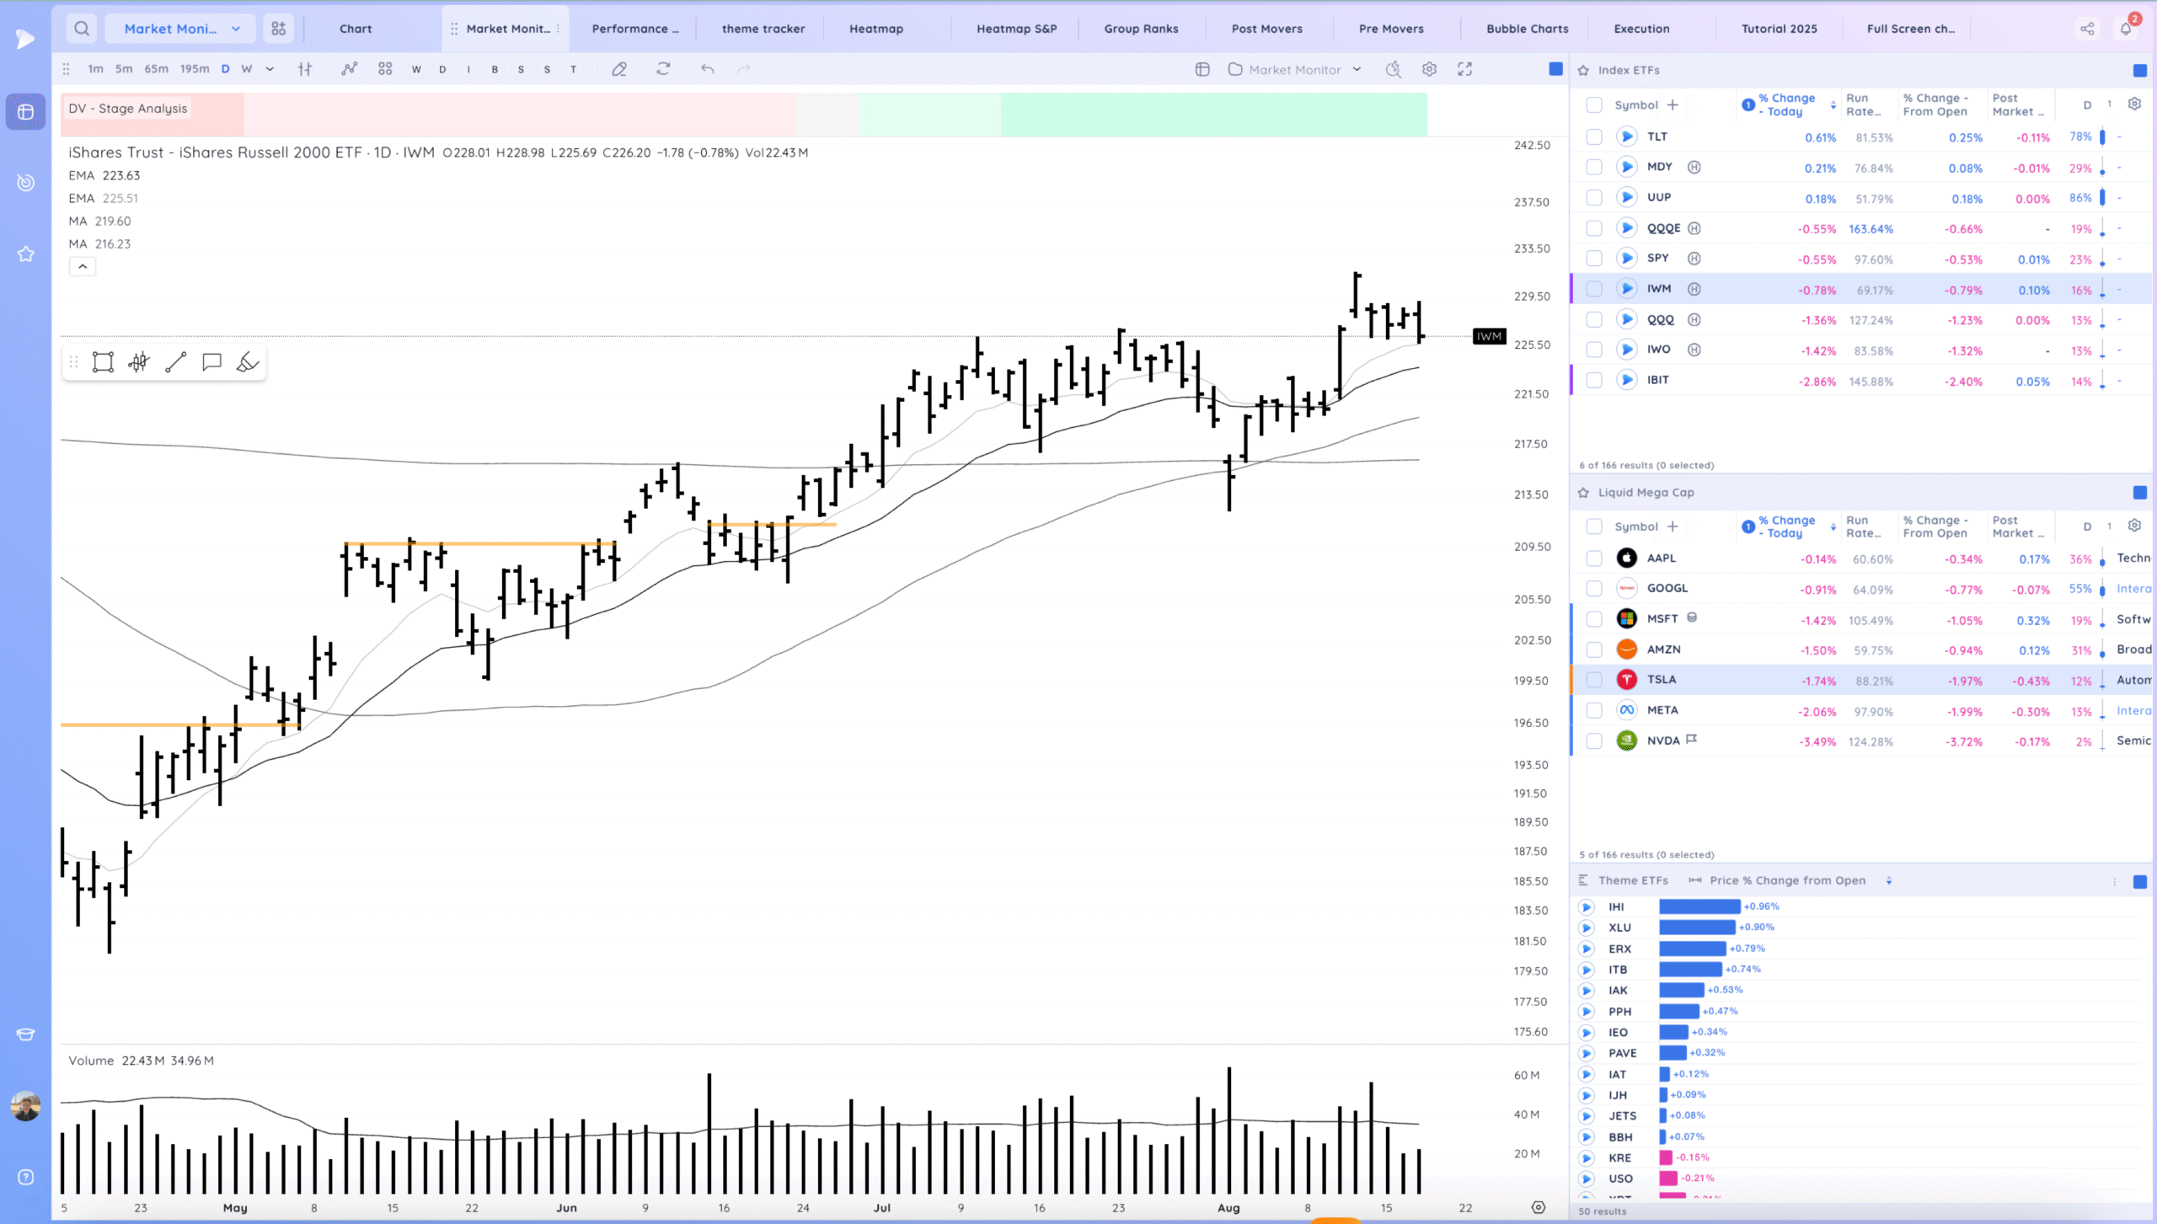Open the indicators icon in chart toolbar
This screenshot has width=2157, height=1224.
(x=349, y=69)
